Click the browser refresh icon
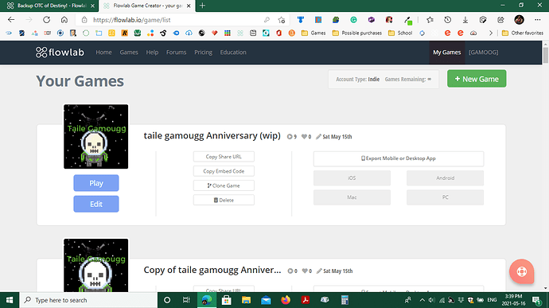The width and height of the screenshot is (549, 308). coord(47,20)
